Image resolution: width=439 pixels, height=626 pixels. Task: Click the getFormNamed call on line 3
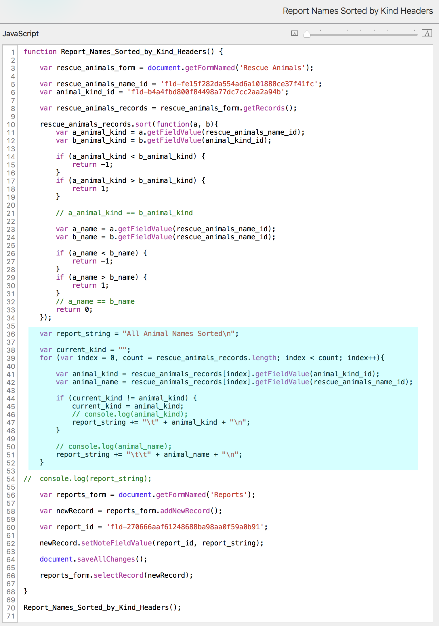pos(210,68)
